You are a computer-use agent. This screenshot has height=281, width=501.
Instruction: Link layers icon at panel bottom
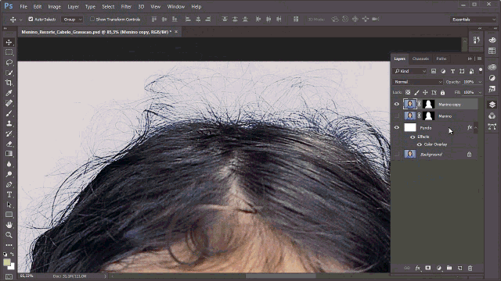(x=407, y=269)
